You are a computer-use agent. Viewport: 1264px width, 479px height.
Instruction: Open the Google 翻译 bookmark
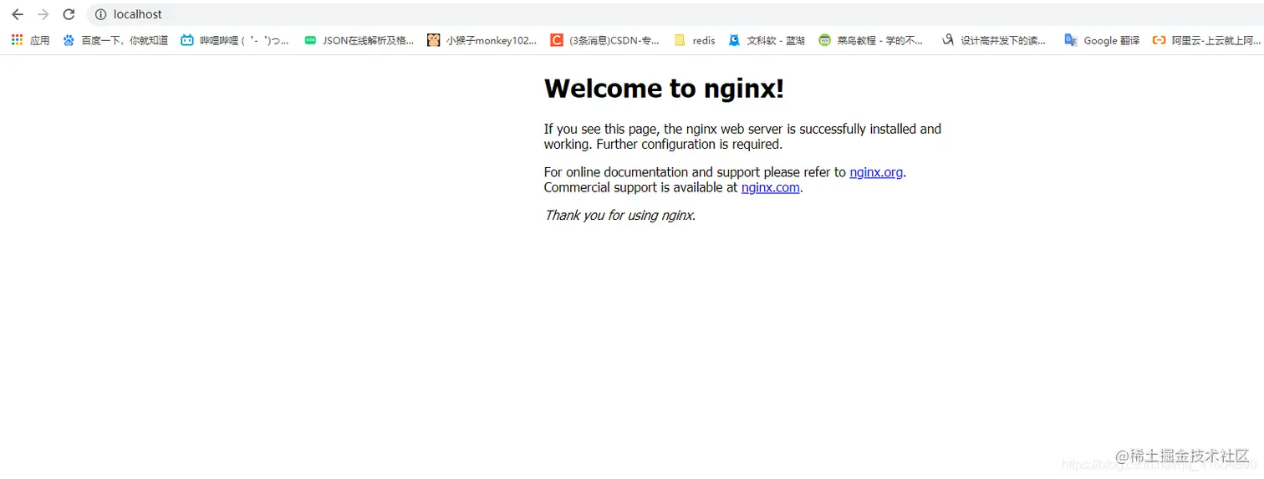pyautogui.click(x=1102, y=40)
